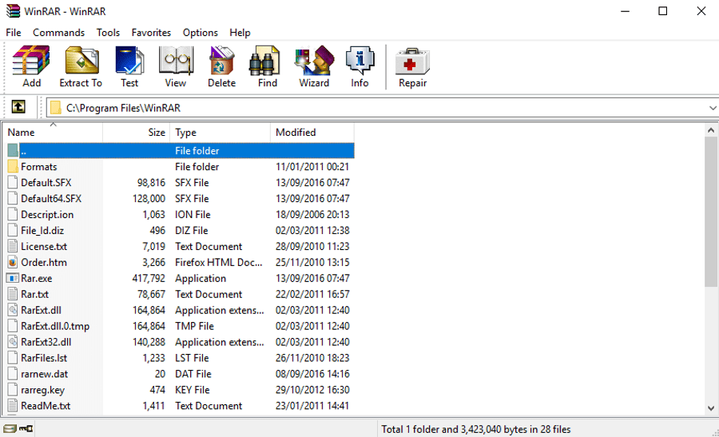Click the status bar total bytes text
Viewport: 719px width, 437px height.
[476, 429]
